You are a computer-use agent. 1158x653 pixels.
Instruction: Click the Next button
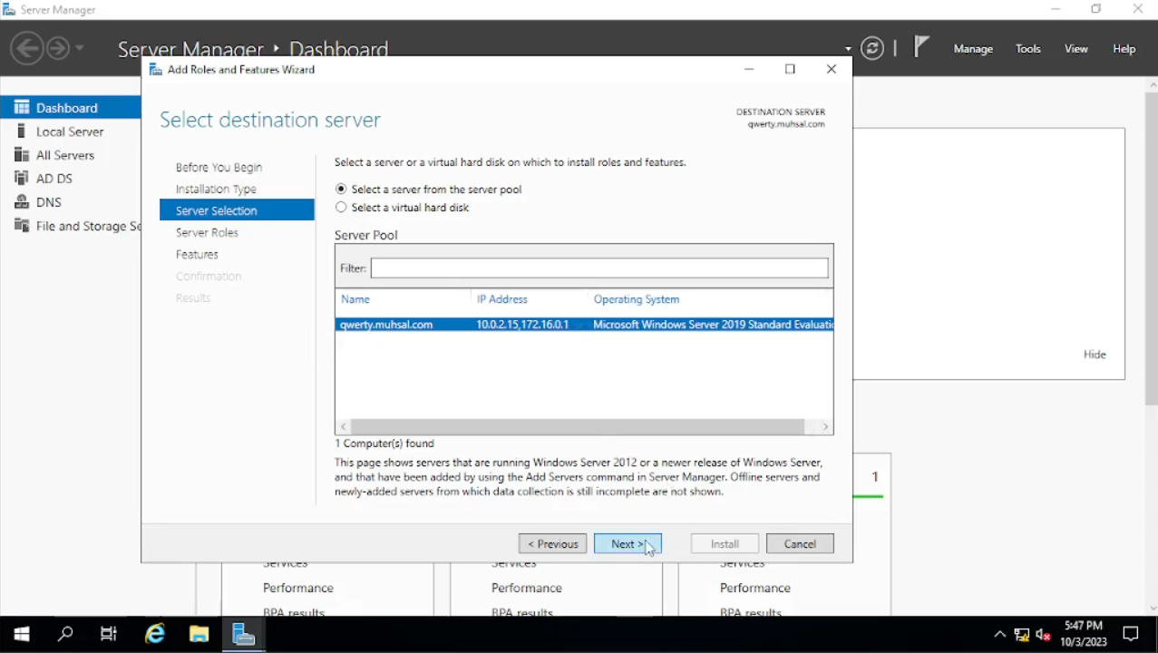coord(628,544)
